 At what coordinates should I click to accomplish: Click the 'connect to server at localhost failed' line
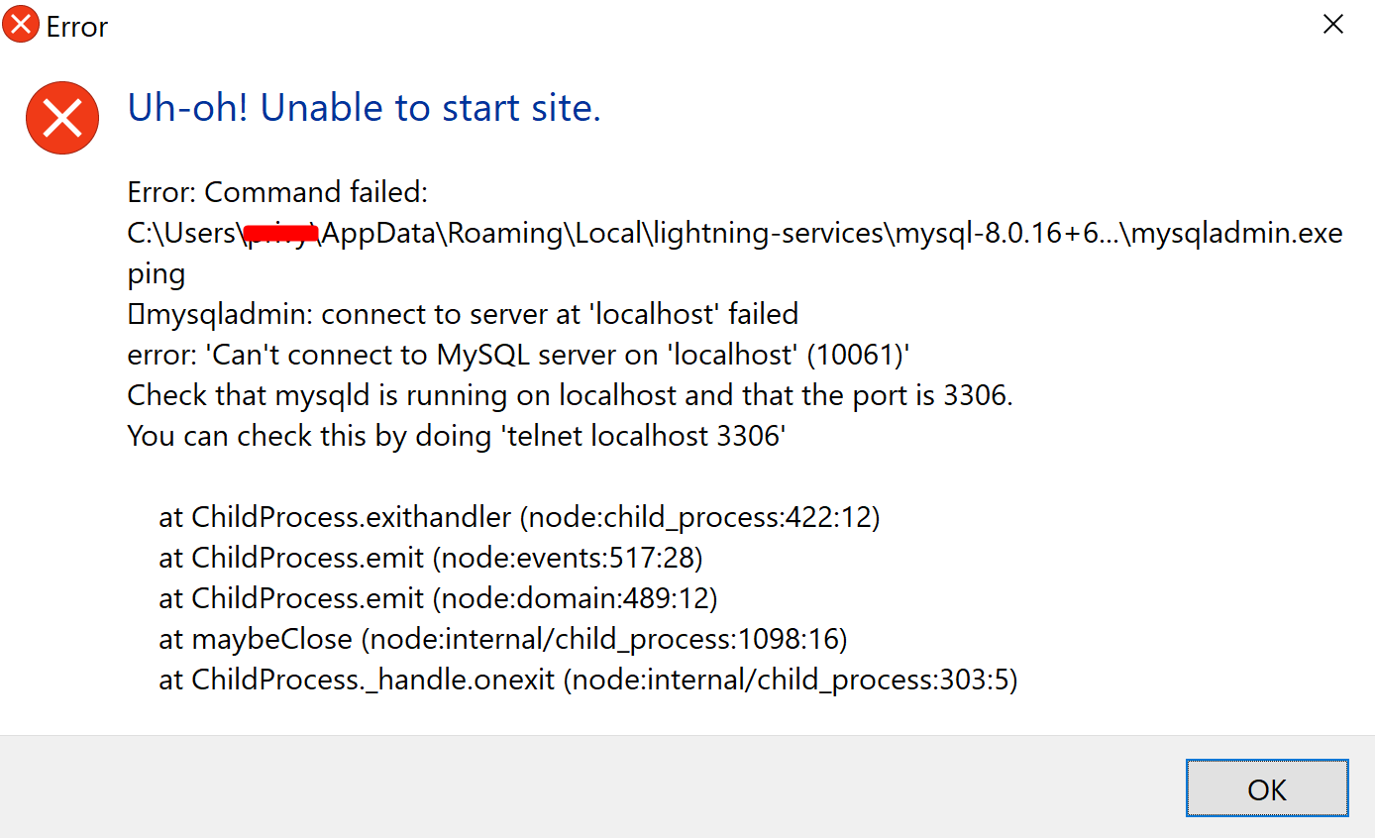[x=463, y=314]
